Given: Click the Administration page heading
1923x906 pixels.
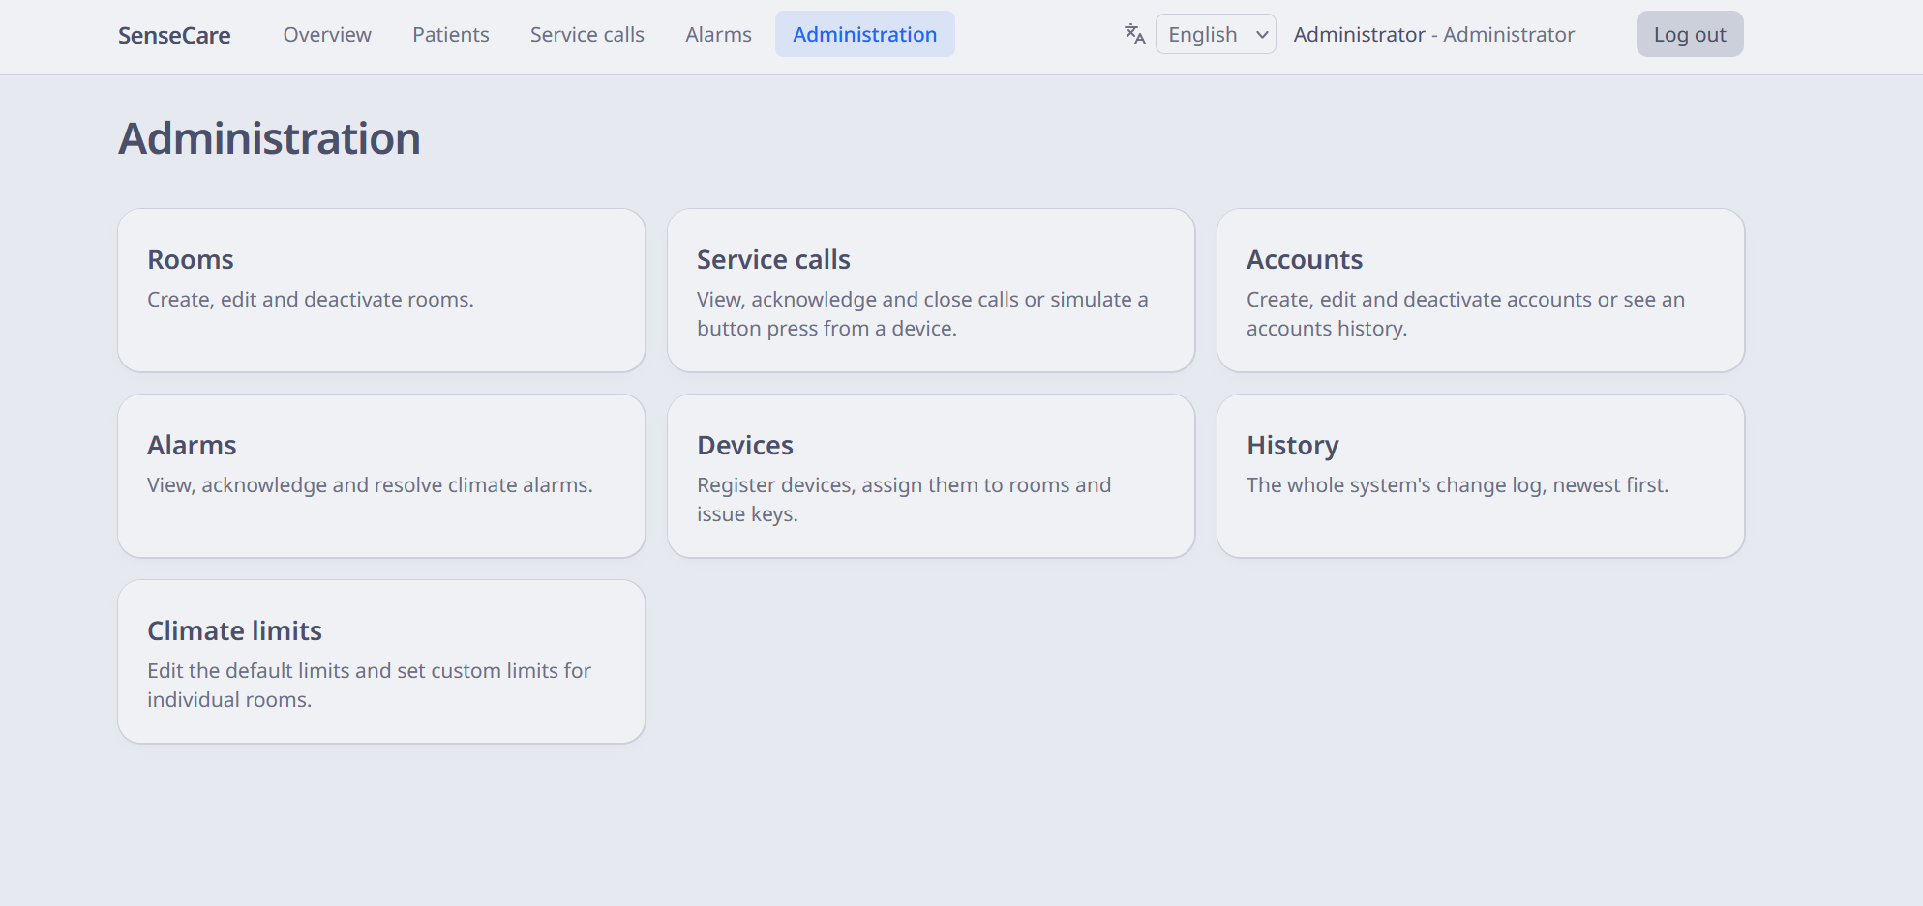Looking at the screenshot, I should click(x=269, y=138).
